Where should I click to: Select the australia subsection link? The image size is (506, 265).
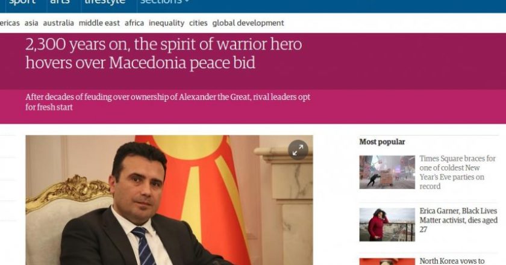point(58,23)
